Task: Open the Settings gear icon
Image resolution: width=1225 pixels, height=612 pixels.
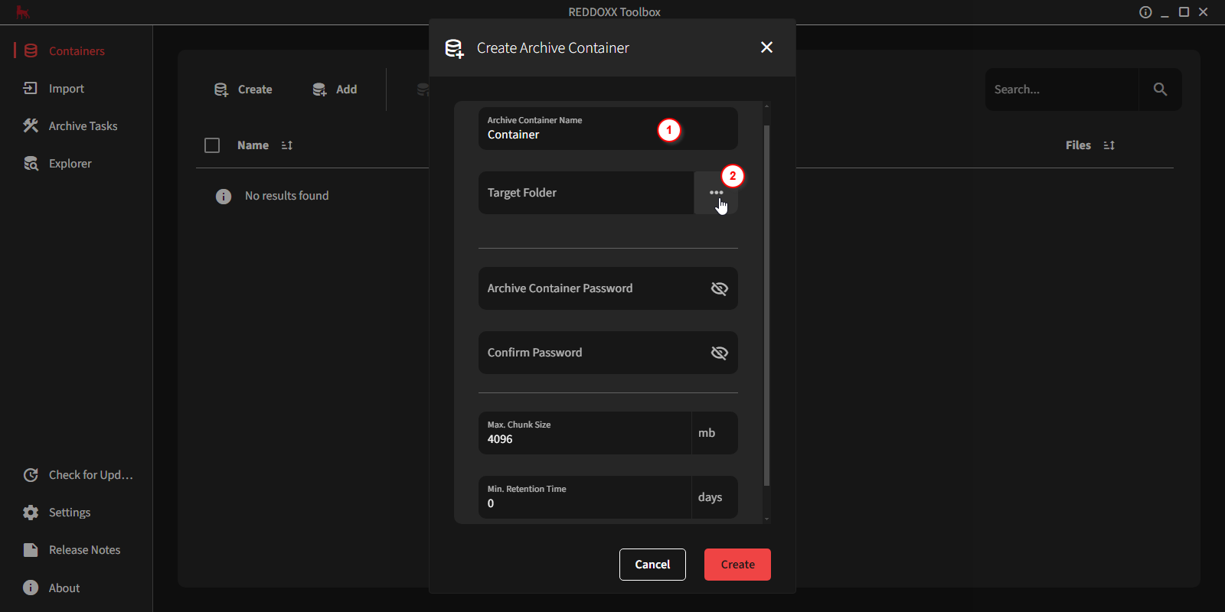Action: 31,513
